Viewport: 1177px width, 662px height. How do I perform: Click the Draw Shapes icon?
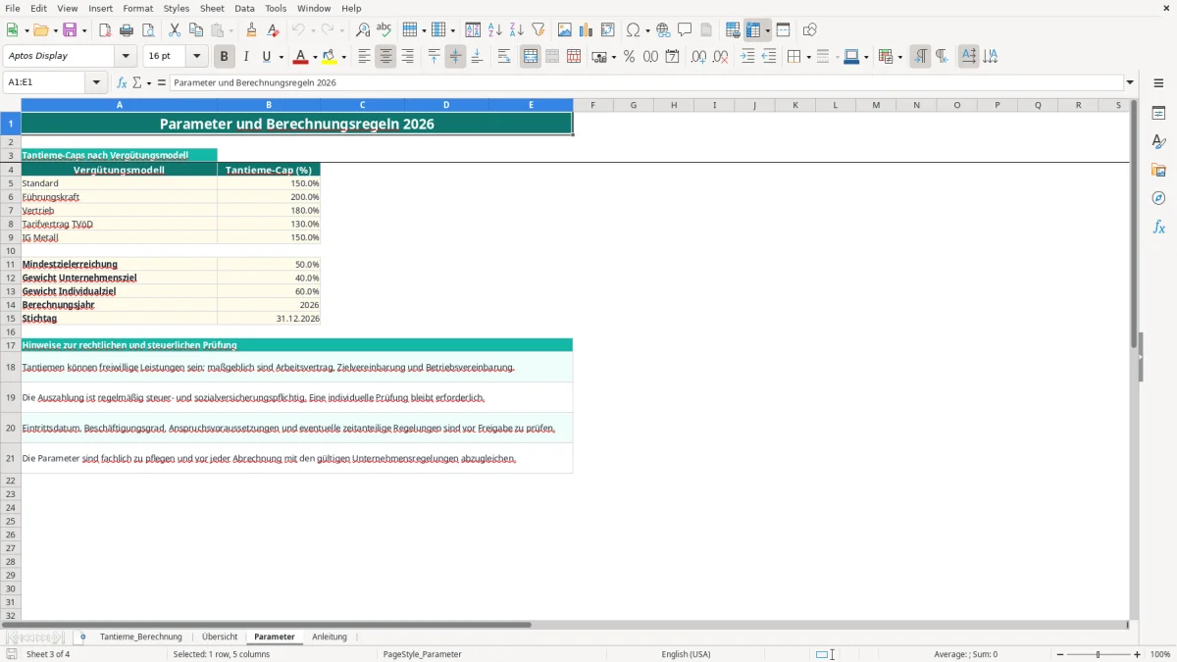pyautogui.click(x=809, y=30)
